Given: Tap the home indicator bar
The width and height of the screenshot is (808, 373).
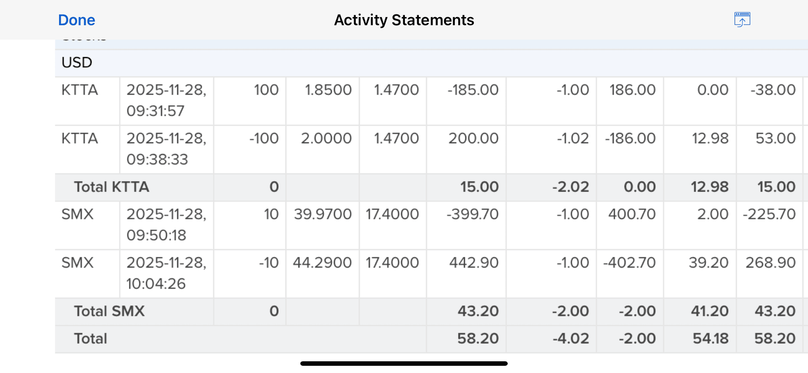Looking at the screenshot, I should 404,364.
